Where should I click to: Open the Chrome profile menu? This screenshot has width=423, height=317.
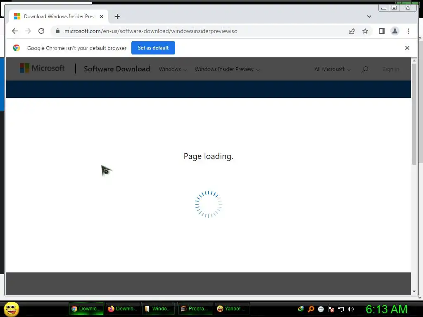point(394,31)
